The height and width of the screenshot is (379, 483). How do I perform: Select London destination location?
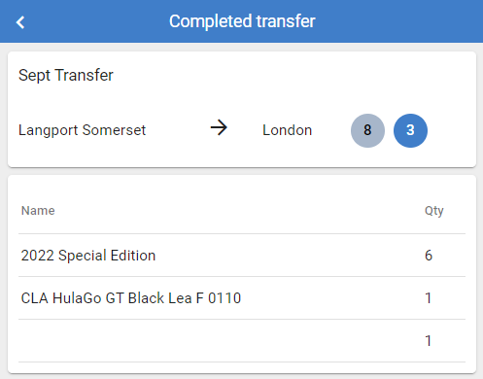point(288,130)
